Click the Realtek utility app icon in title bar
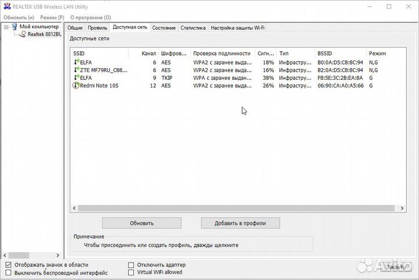 click(7, 6)
